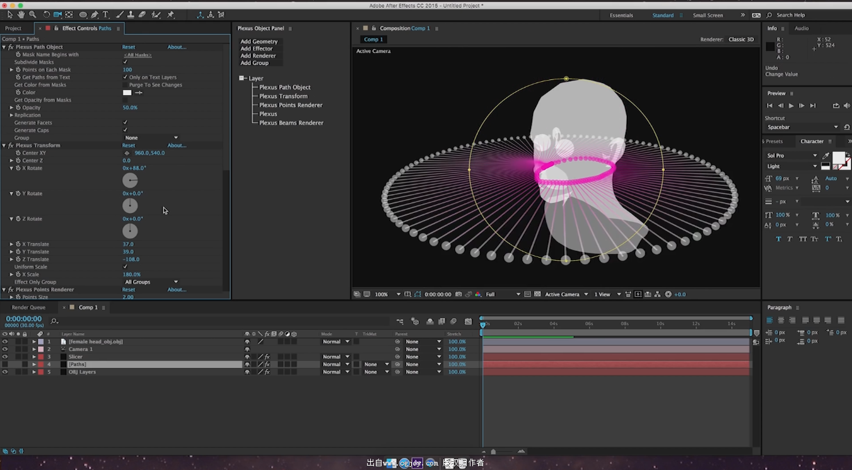852x470 pixels.
Task: Click the Faux Bold icon in Character panel
Action: (x=778, y=239)
